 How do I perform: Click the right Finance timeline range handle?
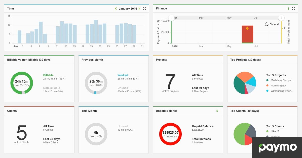(x=281, y=18)
